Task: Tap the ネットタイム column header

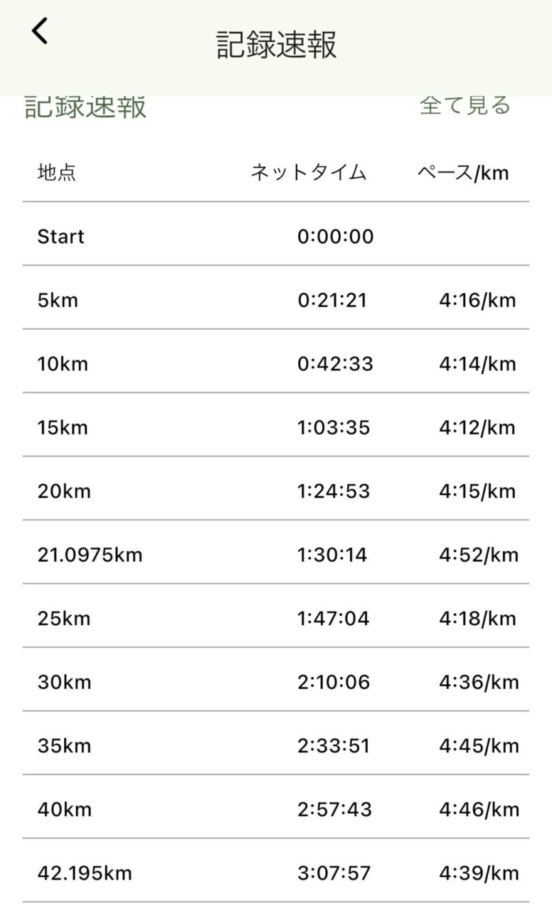Action: pos(308,172)
